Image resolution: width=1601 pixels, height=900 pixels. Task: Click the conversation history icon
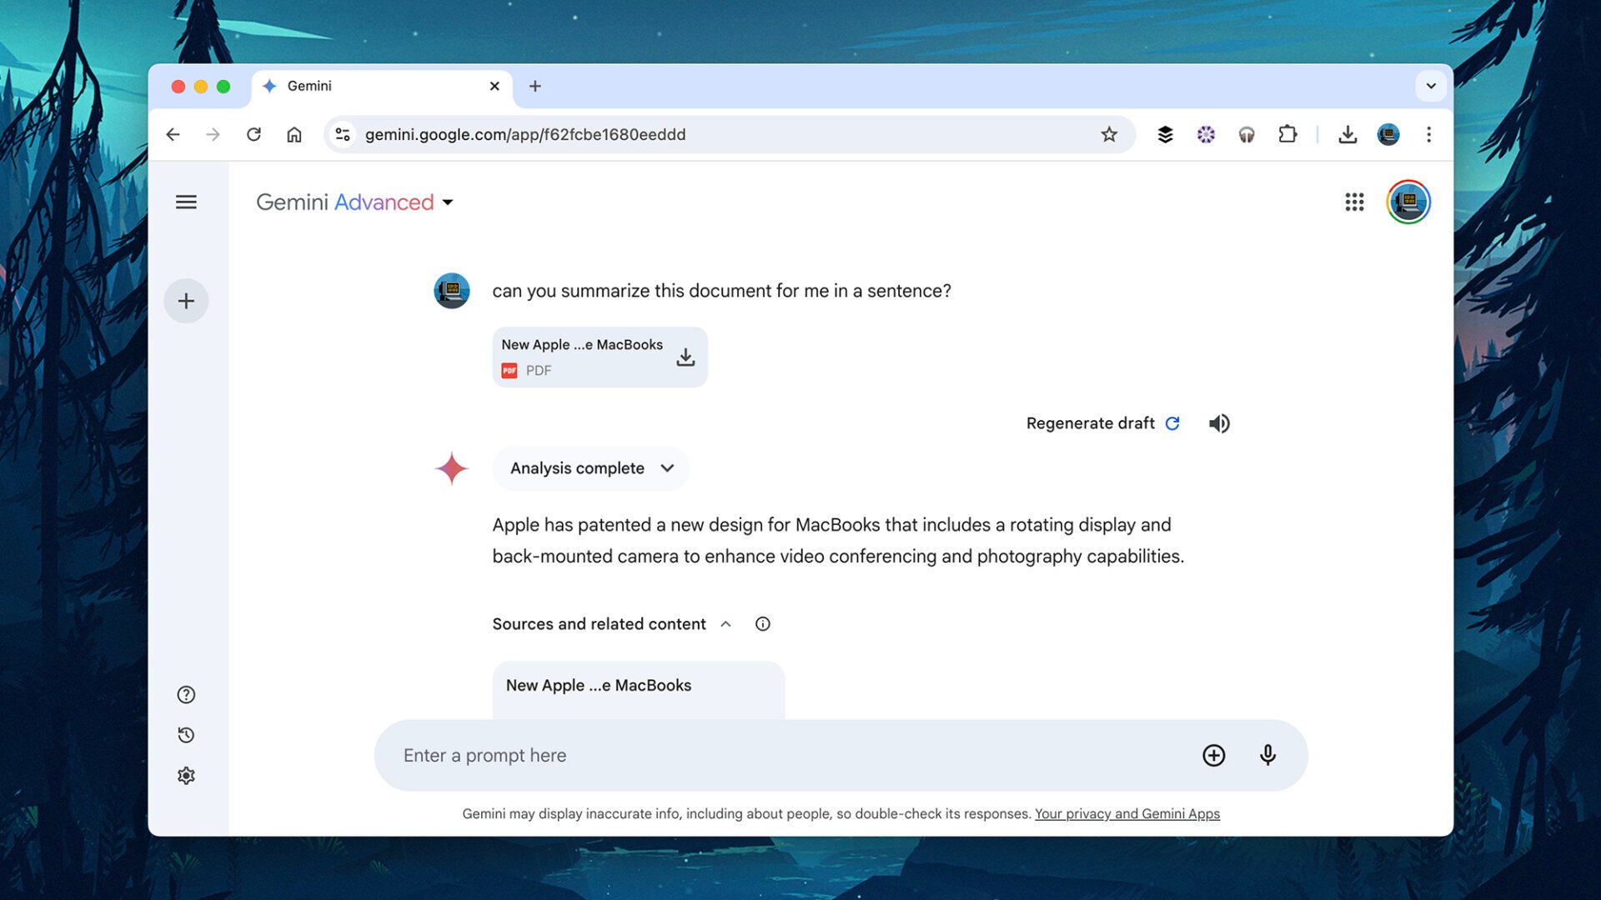[x=185, y=735]
